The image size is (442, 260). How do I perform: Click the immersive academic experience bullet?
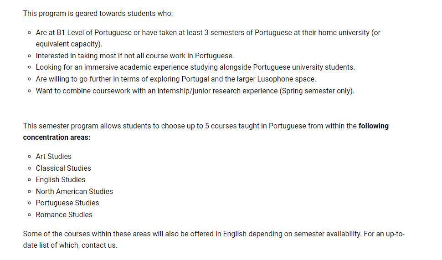[195, 67]
